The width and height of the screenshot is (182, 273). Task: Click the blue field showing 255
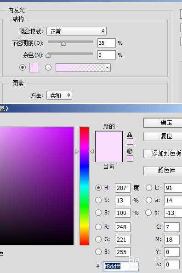pyautogui.click(x=123, y=252)
